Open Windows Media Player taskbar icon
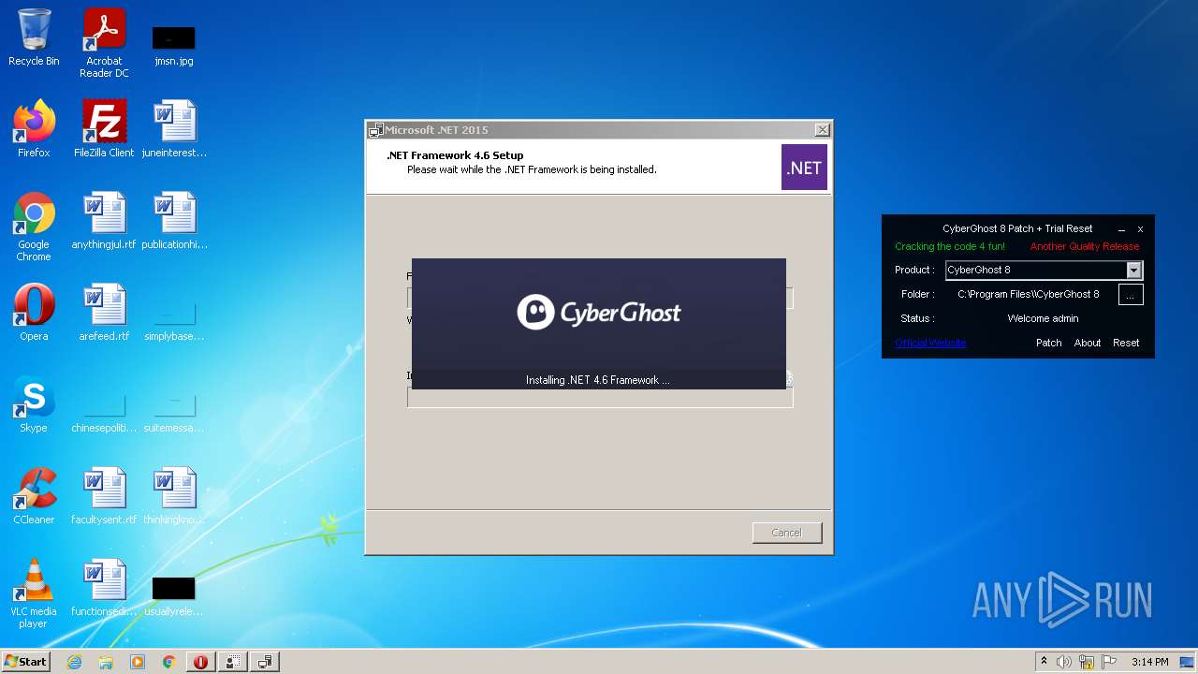Viewport: 1198px width, 674px height. tap(138, 662)
